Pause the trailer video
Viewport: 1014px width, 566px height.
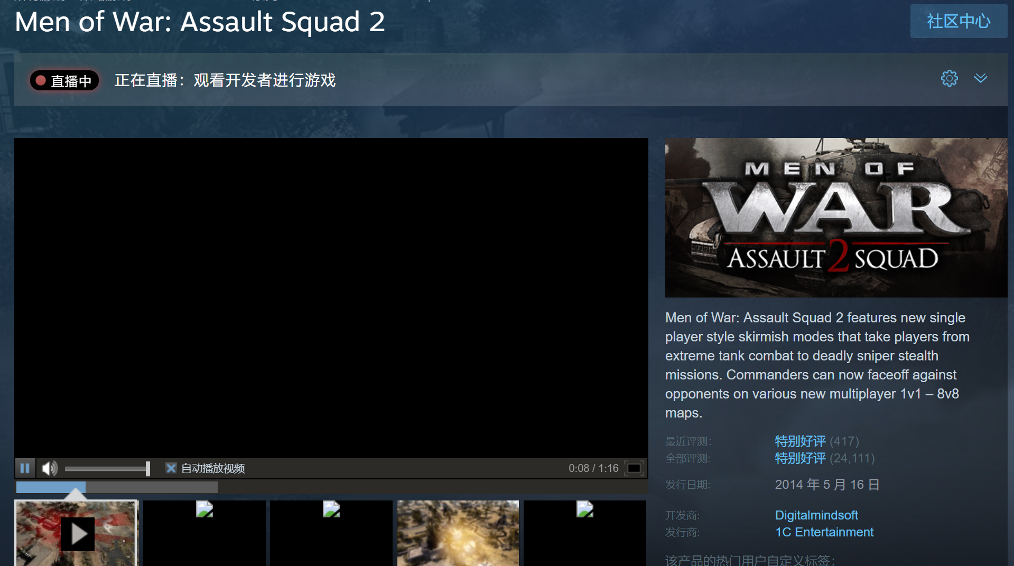click(25, 468)
